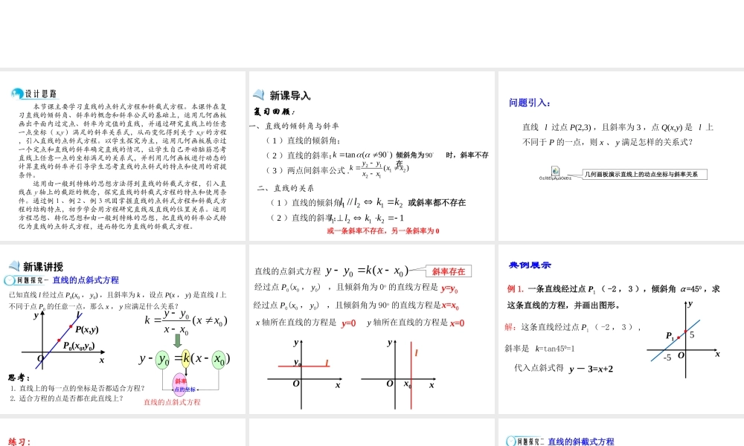Click the 设计思路 header icon

coord(17,94)
